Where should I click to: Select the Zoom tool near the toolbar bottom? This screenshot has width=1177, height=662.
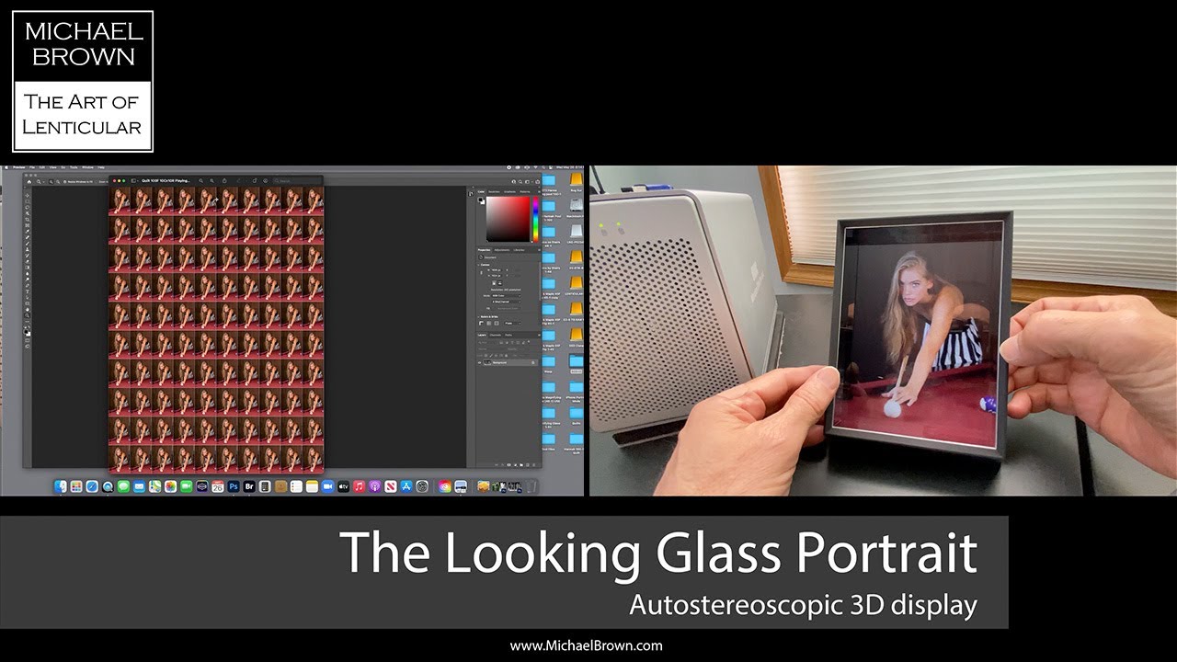pos(28,314)
